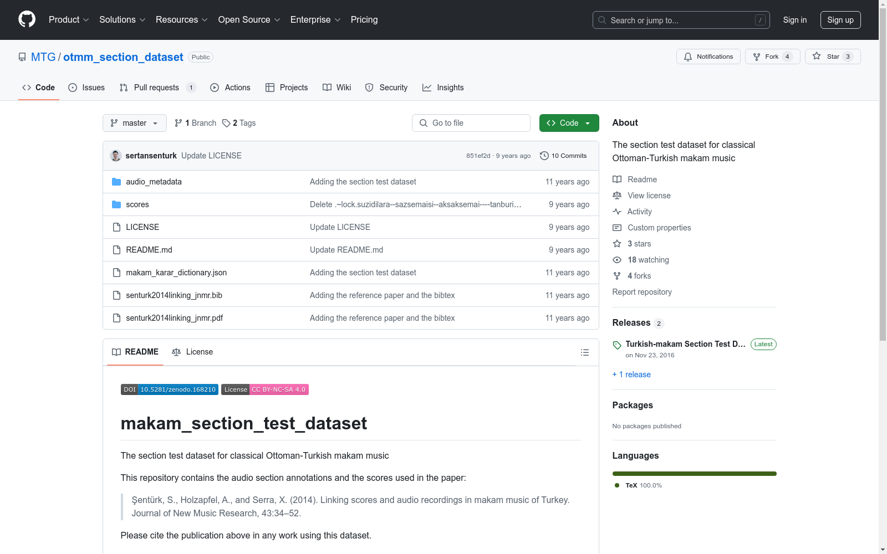887x554 pixels.
Task: Click the 851ef2d commit hash
Action: pos(478,156)
